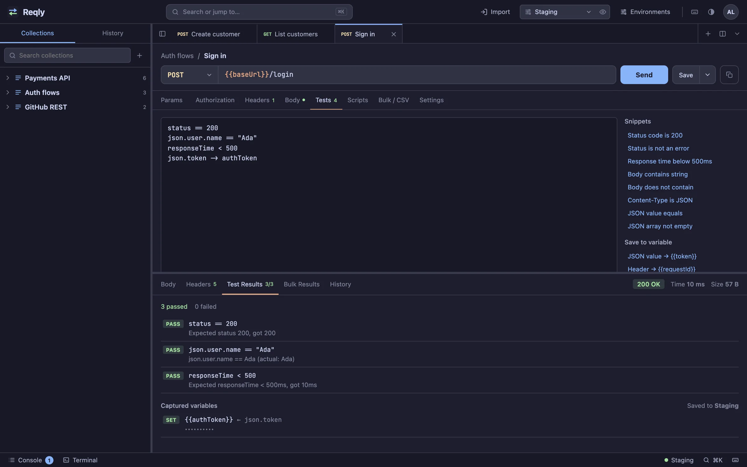Viewport: 747px width, 467px height.
Task: Click the Import icon button
Action: click(495, 12)
